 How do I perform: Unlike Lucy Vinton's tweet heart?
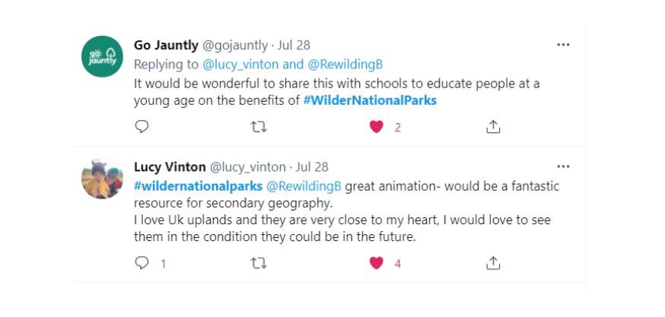[376, 264]
